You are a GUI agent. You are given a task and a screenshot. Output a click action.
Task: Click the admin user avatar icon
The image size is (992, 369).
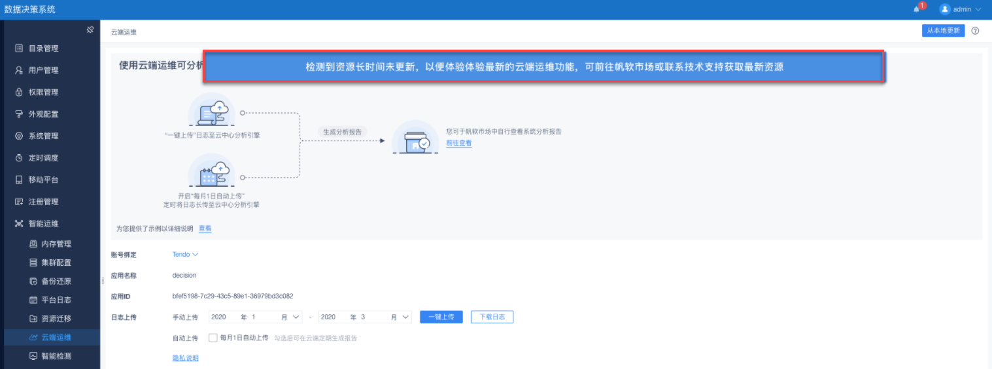coord(944,9)
